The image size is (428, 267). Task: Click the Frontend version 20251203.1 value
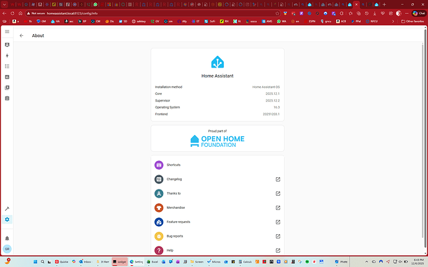[x=271, y=114]
